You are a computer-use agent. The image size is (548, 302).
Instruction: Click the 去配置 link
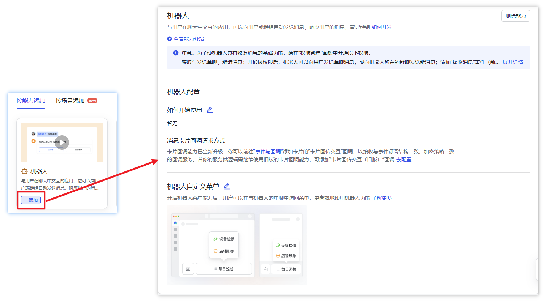pos(404,159)
